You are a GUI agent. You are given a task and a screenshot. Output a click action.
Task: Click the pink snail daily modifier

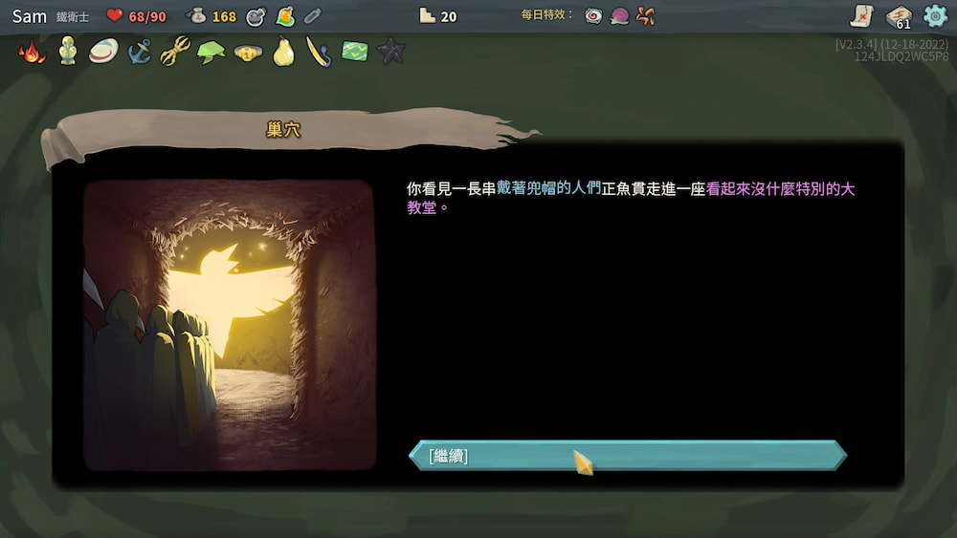(x=620, y=16)
